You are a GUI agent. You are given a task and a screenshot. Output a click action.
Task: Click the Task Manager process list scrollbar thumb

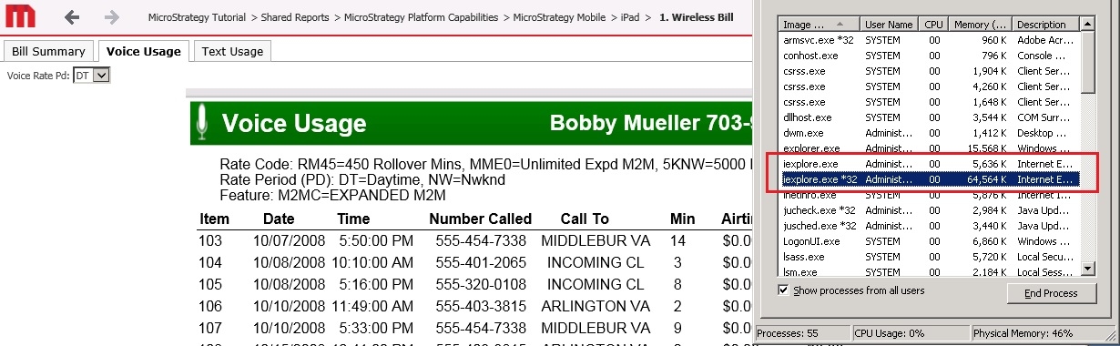coord(1089,61)
